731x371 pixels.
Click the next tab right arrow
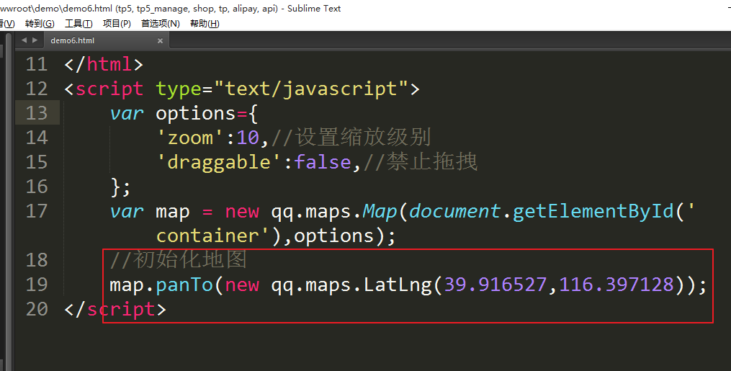[33, 40]
